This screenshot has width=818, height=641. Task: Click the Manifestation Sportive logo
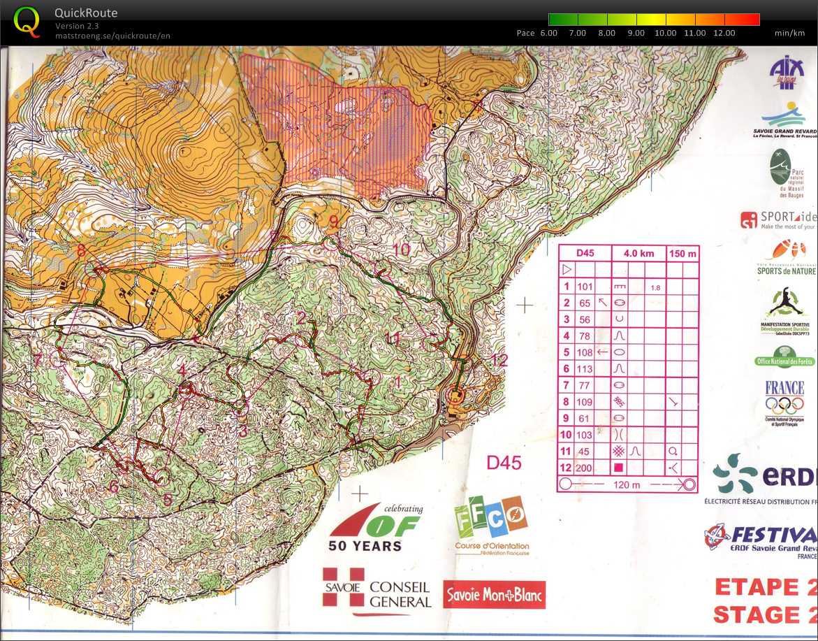coord(785,312)
